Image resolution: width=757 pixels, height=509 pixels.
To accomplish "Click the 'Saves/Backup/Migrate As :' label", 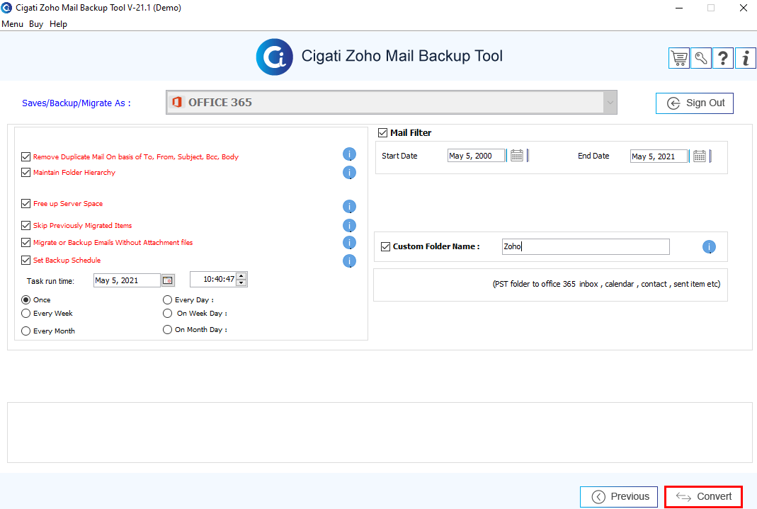I will 76,103.
